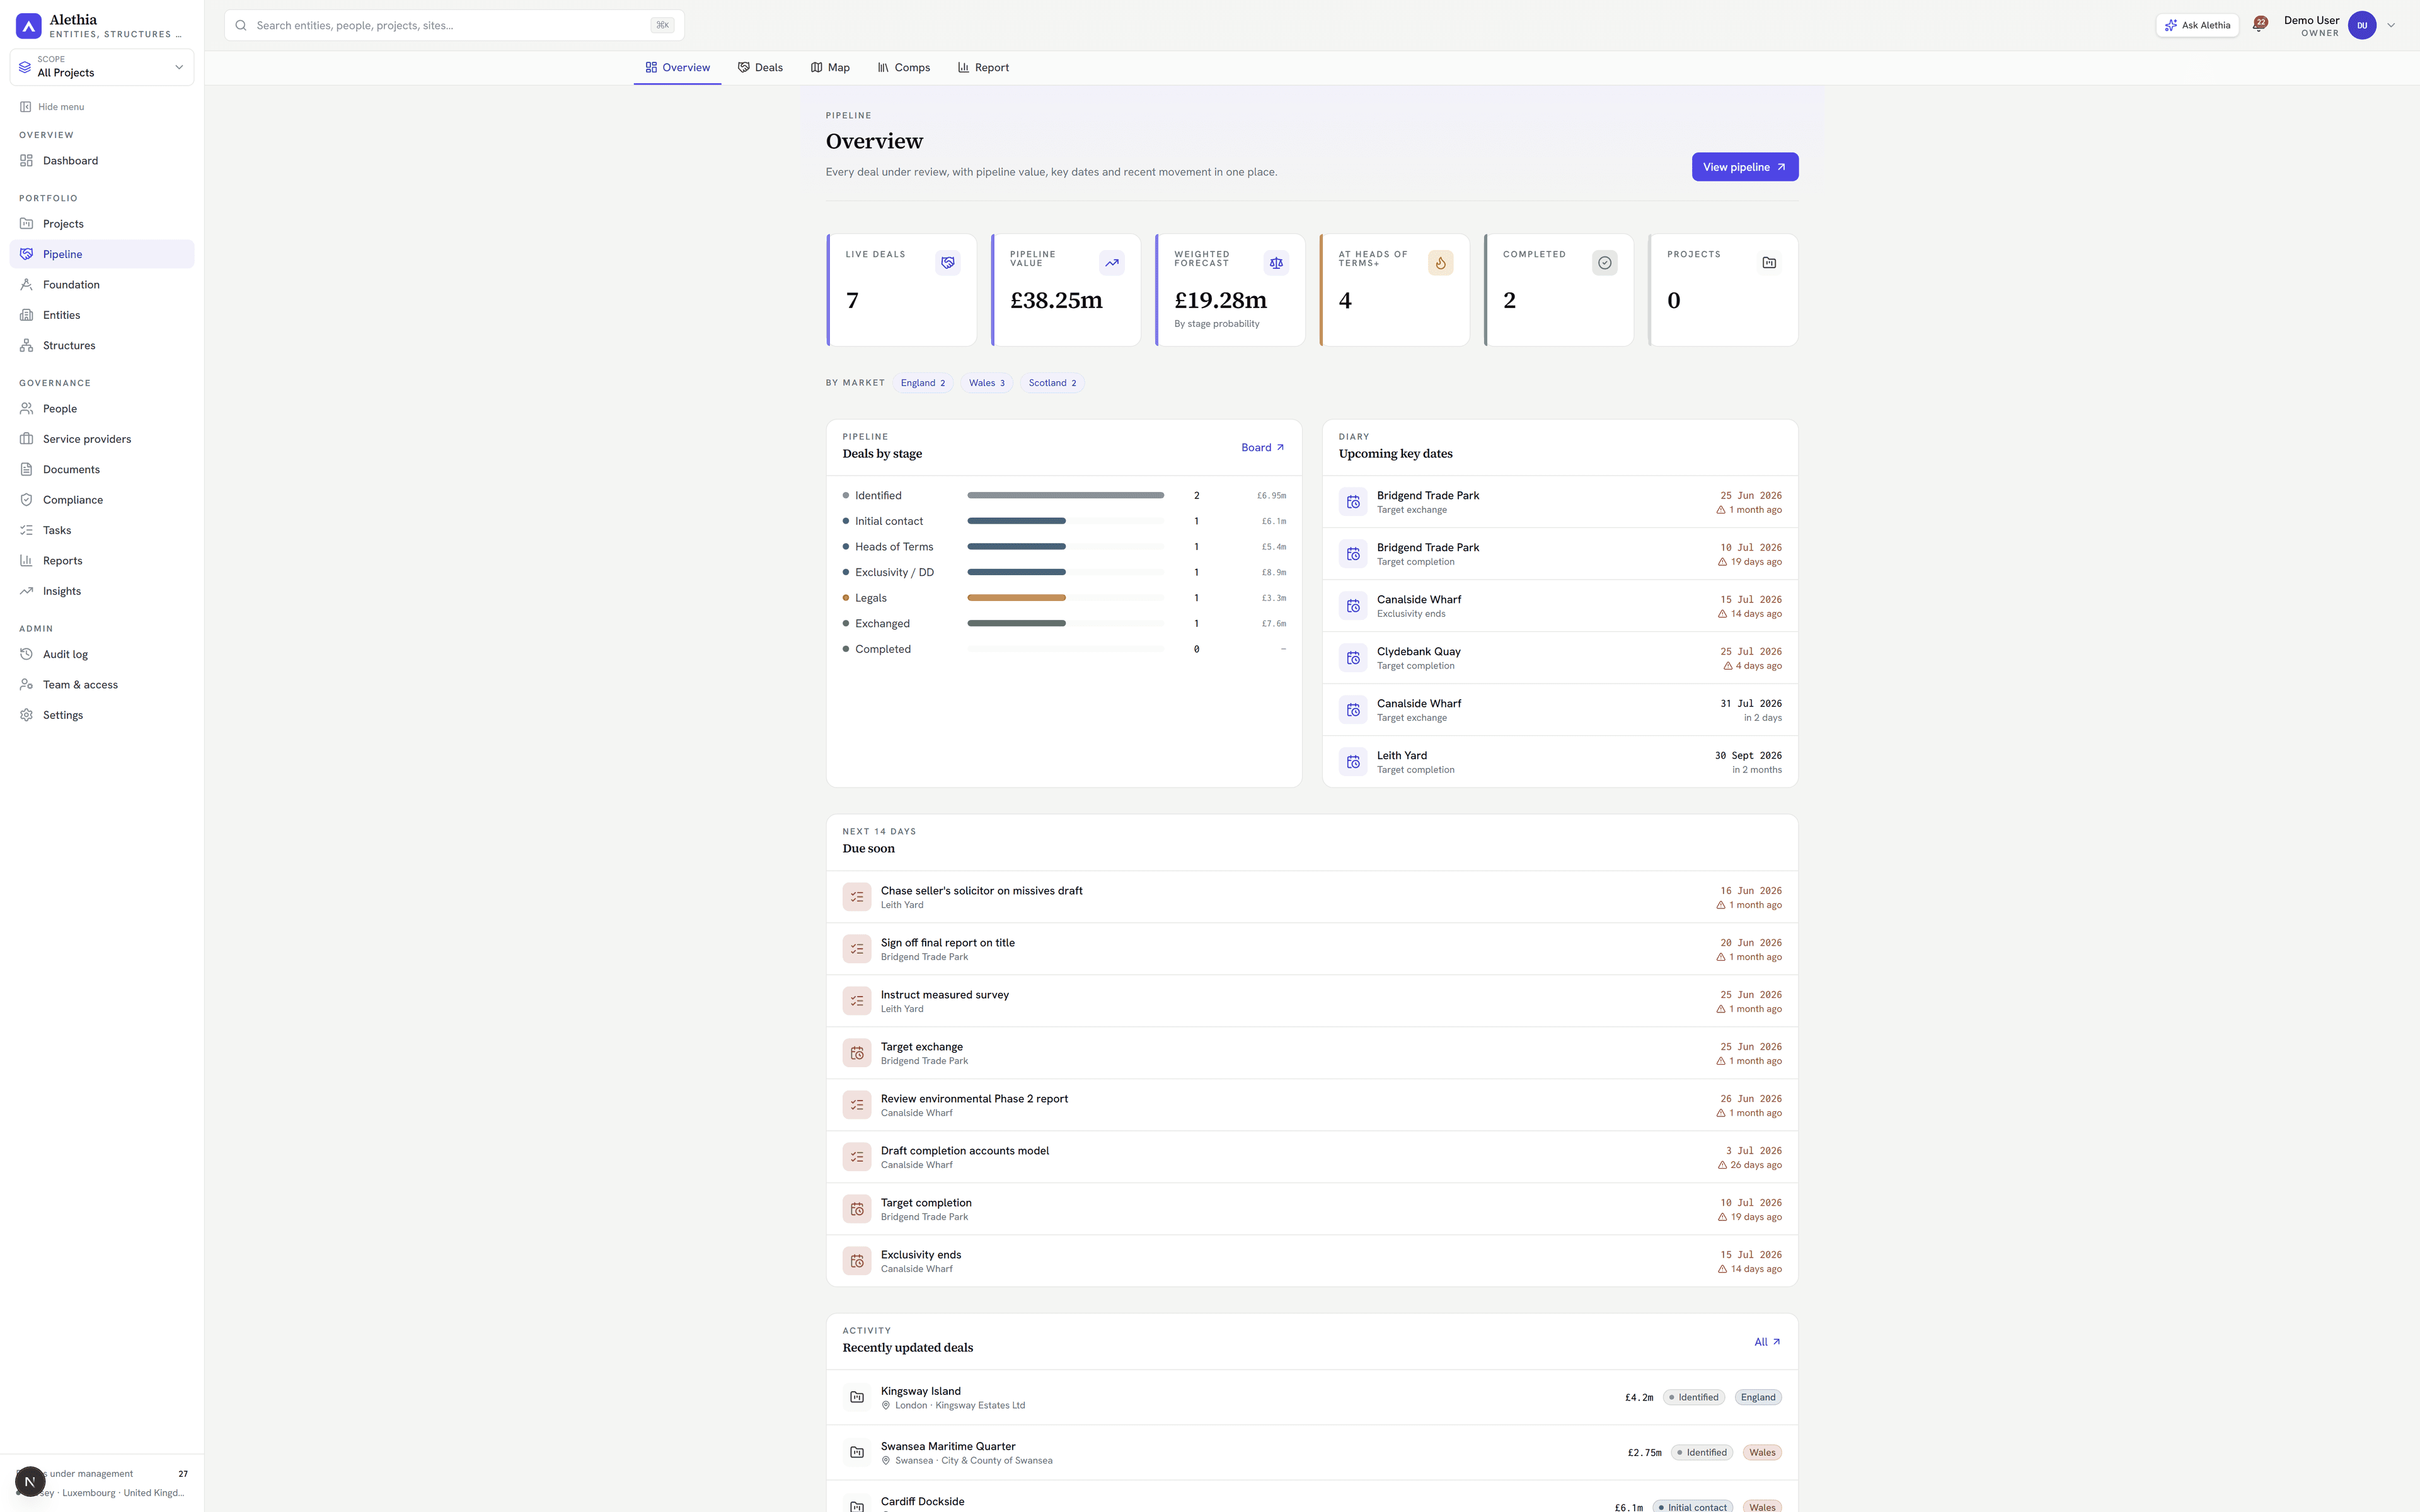Image resolution: width=2420 pixels, height=1512 pixels.
Task: Open Documents in the sidebar
Action: pos(102,470)
